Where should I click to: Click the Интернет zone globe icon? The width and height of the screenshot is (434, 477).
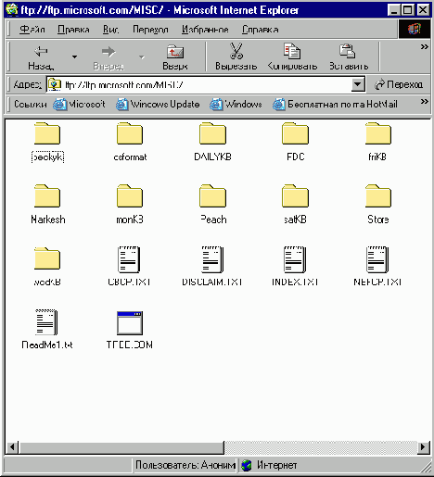247,465
